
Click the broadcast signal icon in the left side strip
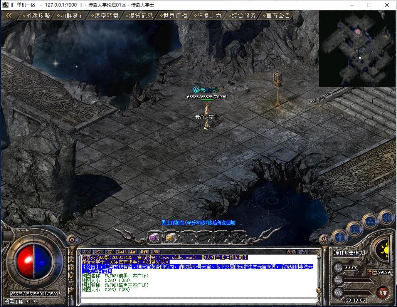coord(72,284)
